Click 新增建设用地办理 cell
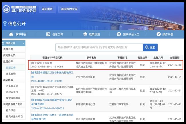This screenshot has height=124, width=186. click(85, 104)
